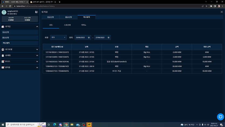The width and height of the screenshot is (225, 127).
Task: Collapse the 내 지갑 sidebar section
Action: click(x=37, y=26)
